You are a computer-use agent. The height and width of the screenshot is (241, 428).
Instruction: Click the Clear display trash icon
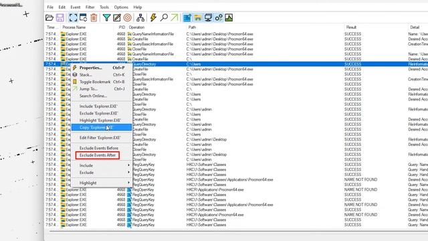pyautogui.click(x=94, y=18)
